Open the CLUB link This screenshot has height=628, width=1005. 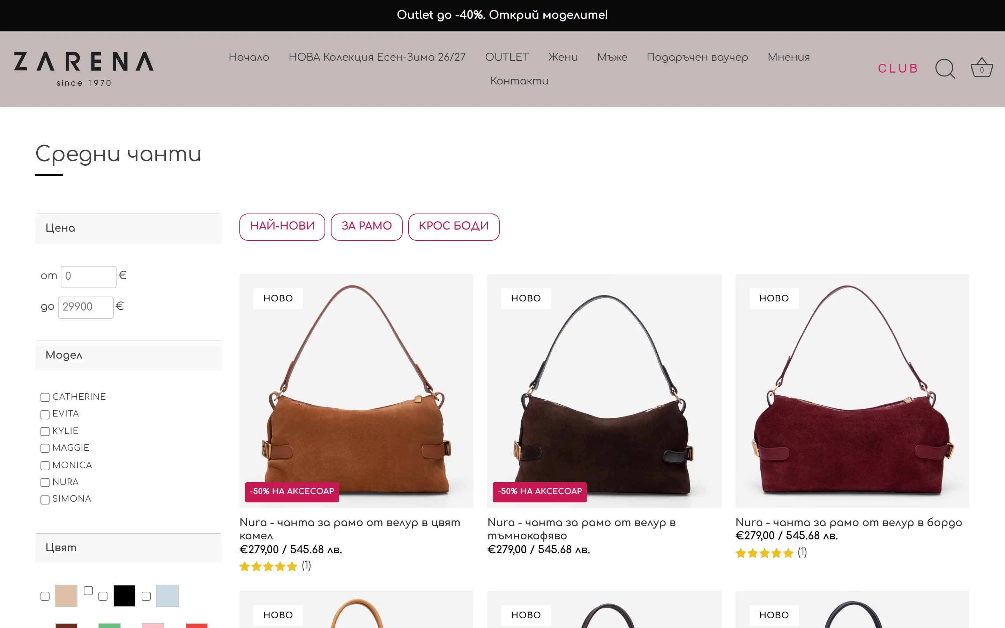coord(898,68)
